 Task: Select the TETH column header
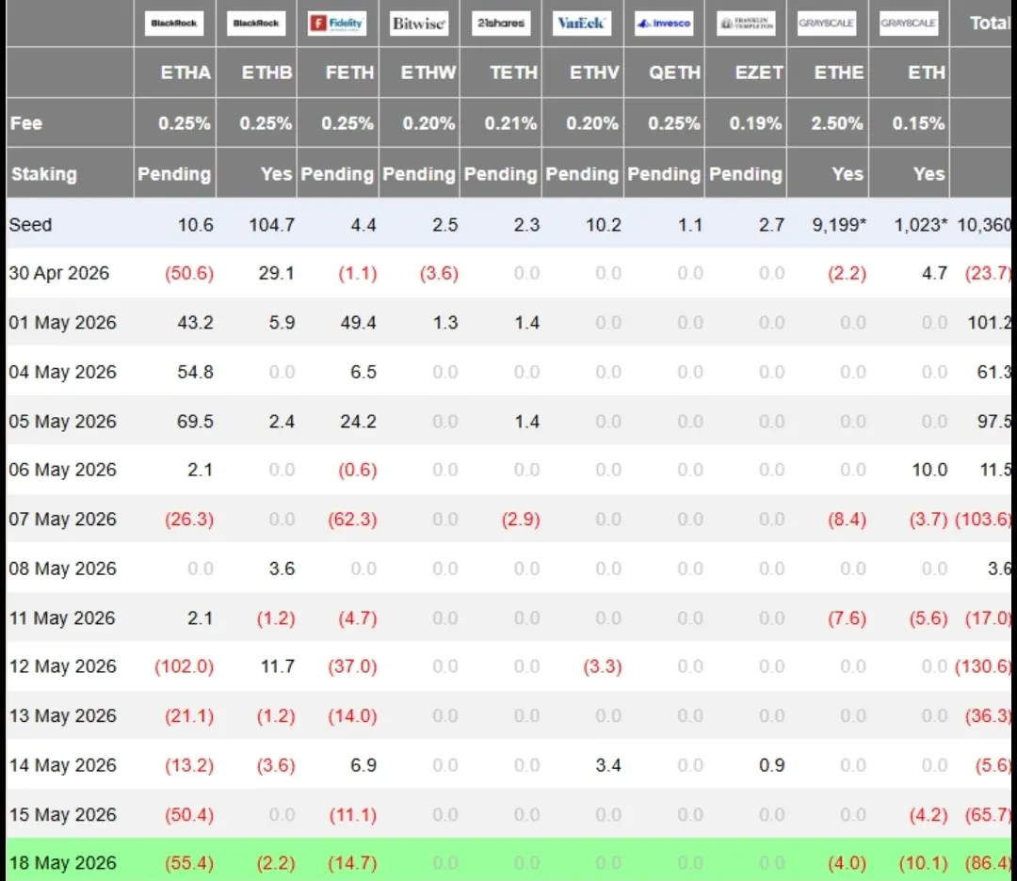[514, 72]
